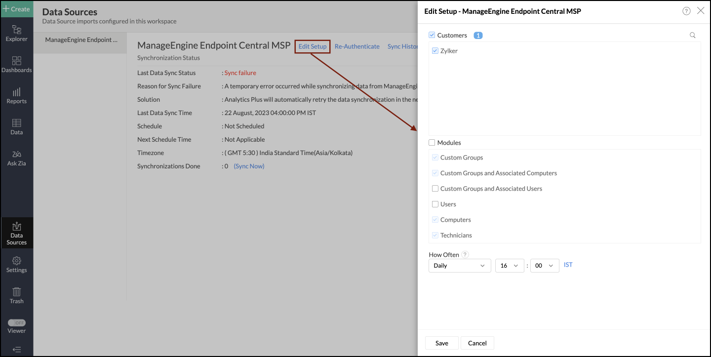Open the Create menu

[x=17, y=9]
